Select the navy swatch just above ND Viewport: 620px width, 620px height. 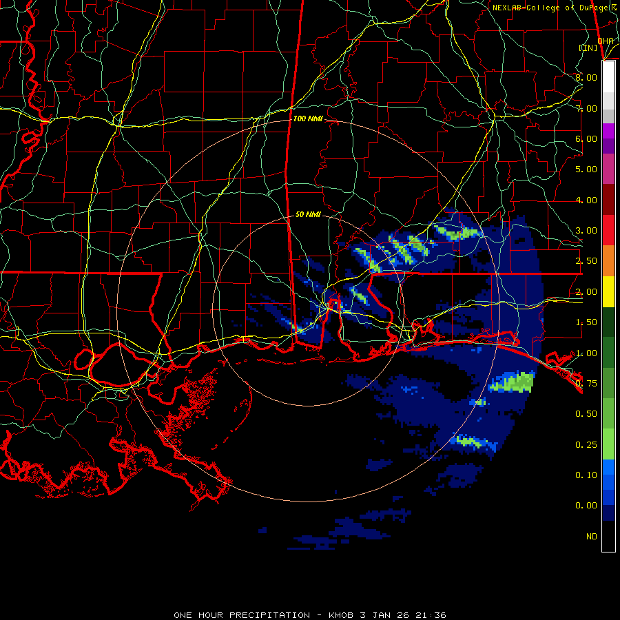pos(608,513)
